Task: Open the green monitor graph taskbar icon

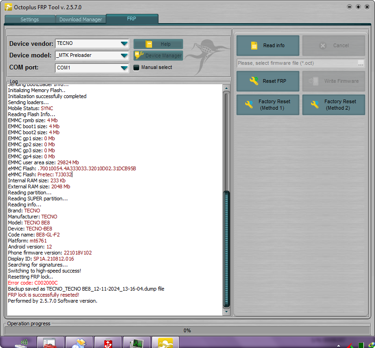Action: [x=136, y=343]
